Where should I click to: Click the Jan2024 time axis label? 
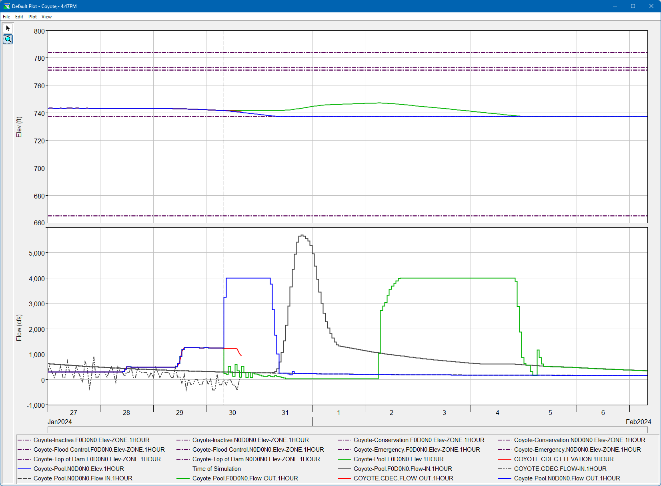point(60,422)
